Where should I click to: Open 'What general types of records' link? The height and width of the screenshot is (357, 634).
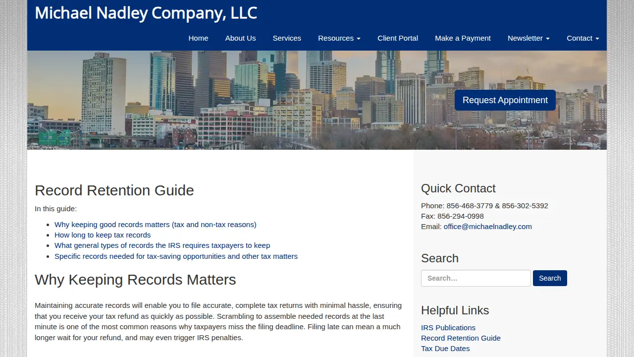[x=162, y=245]
